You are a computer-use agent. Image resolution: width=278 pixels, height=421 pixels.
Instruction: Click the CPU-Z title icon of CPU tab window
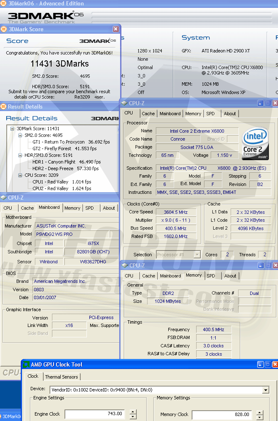[124, 103]
